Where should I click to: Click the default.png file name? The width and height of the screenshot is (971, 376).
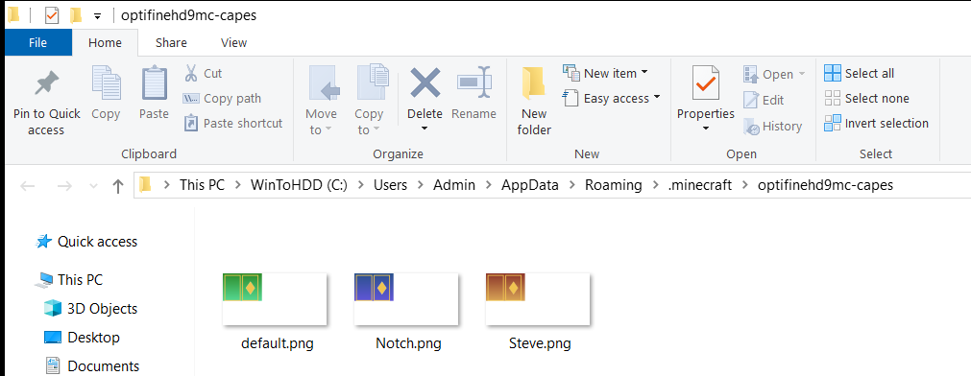coord(278,343)
